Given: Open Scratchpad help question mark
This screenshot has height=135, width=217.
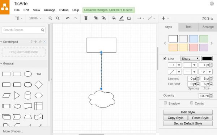Looking at the screenshot, I should 31,42.
